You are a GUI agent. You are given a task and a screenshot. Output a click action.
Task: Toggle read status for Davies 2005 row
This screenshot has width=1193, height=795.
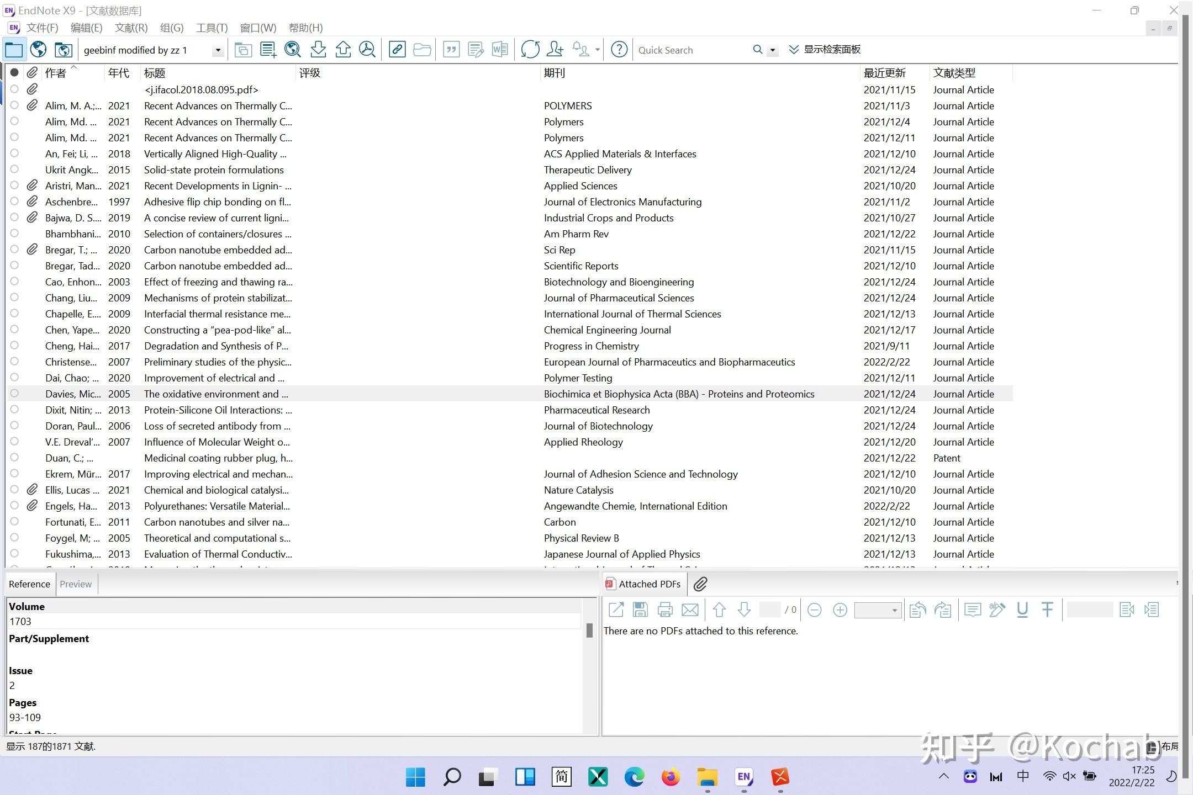tap(14, 394)
